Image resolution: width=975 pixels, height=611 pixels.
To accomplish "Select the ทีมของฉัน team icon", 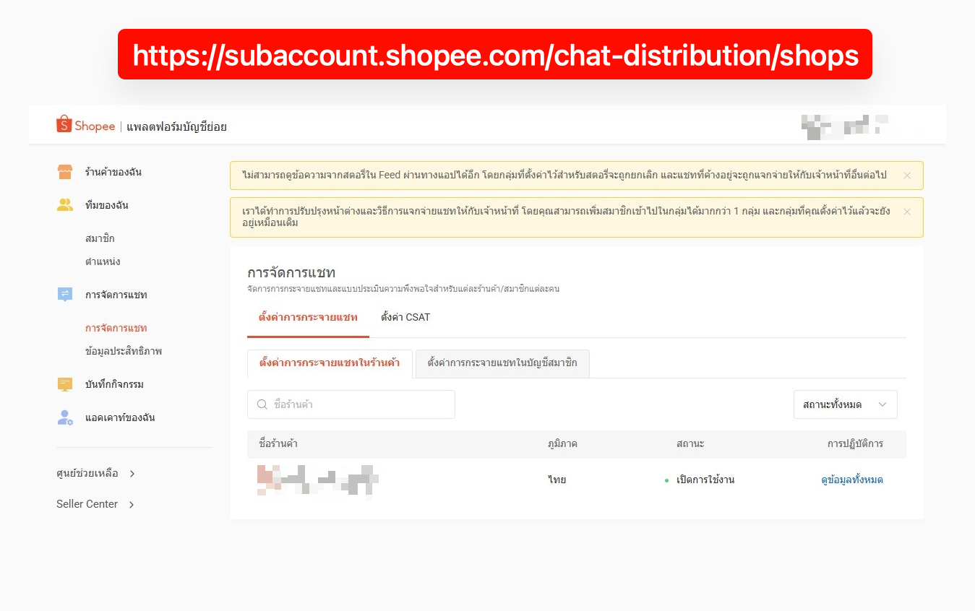I will 65,205.
